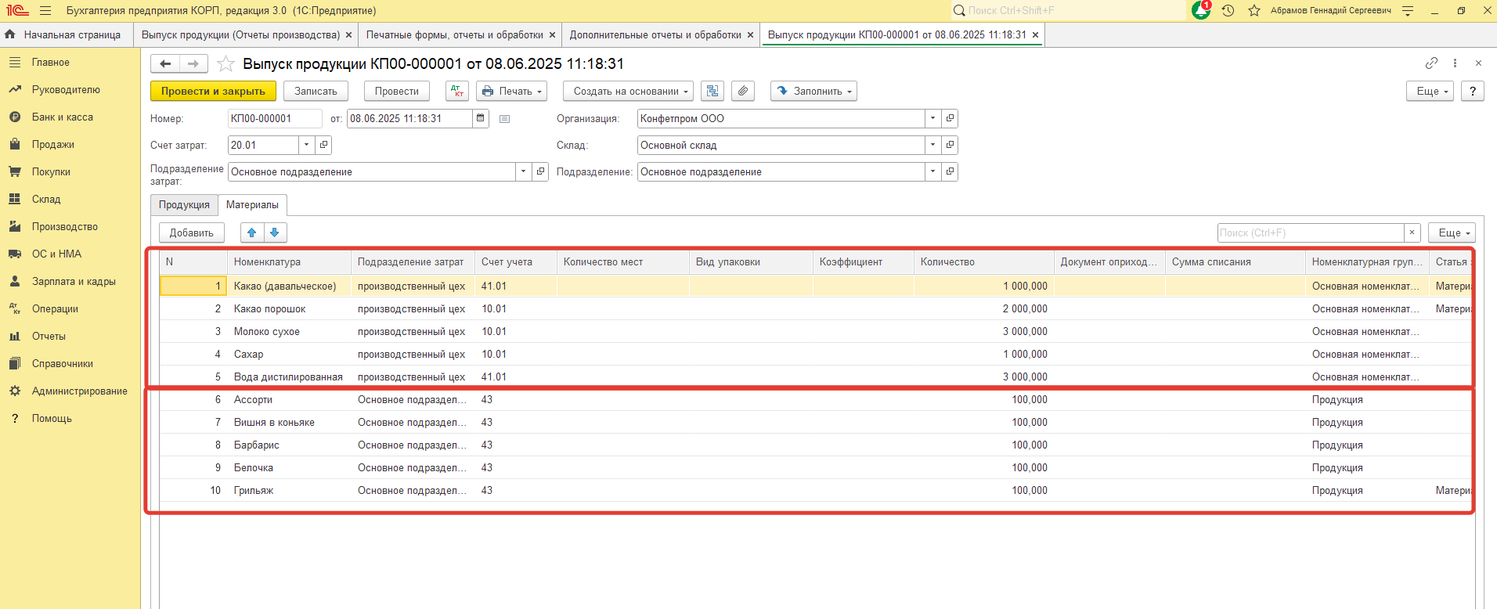
Task: Switch to the Продукция tab
Action: coord(184,205)
